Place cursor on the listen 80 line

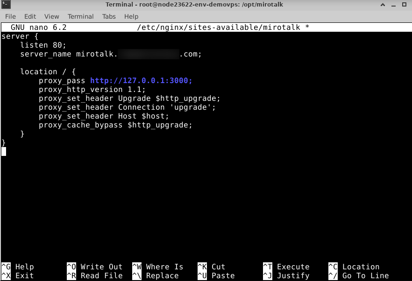(x=43, y=45)
